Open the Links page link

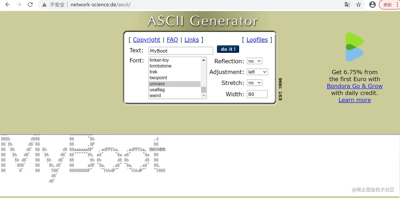click(192, 40)
